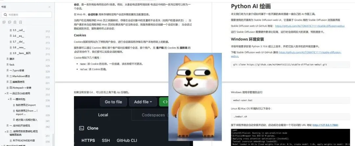
Task: Click page number 342 in bookmarks
Action: pos(48,127)
